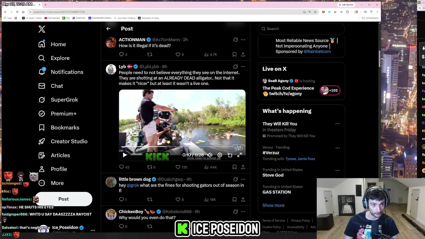Screen dimensions: 425x239
Task: Click the Creator Studio icon
Action: 42,141
